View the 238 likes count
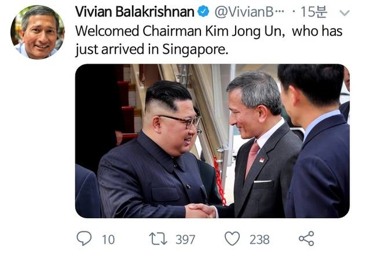The image size is (381, 261). (x=260, y=240)
